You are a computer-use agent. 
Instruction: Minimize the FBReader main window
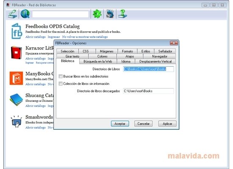point(205,5)
